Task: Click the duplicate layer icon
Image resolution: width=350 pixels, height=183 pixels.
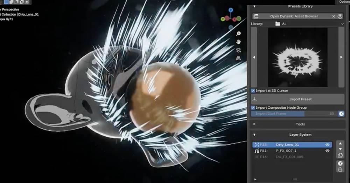Action: (x=340, y=155)
